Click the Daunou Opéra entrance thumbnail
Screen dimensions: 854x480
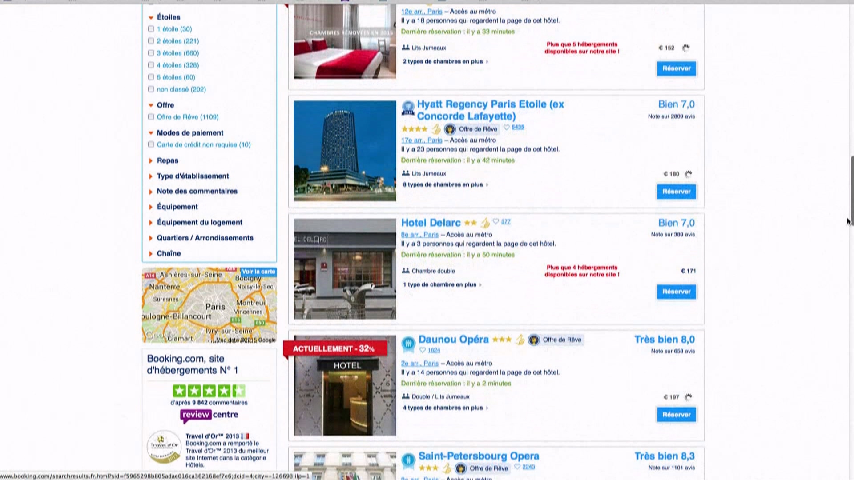(x=345, y=386)
